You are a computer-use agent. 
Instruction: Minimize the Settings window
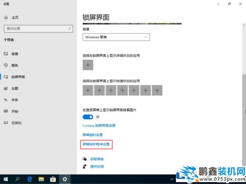(x=219, y=4)
